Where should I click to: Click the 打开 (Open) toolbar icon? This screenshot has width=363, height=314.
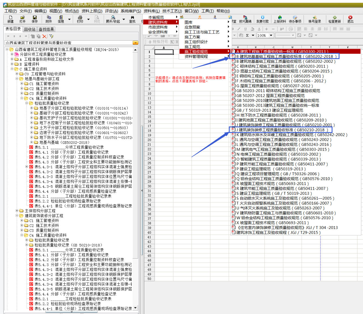point(23,19)
